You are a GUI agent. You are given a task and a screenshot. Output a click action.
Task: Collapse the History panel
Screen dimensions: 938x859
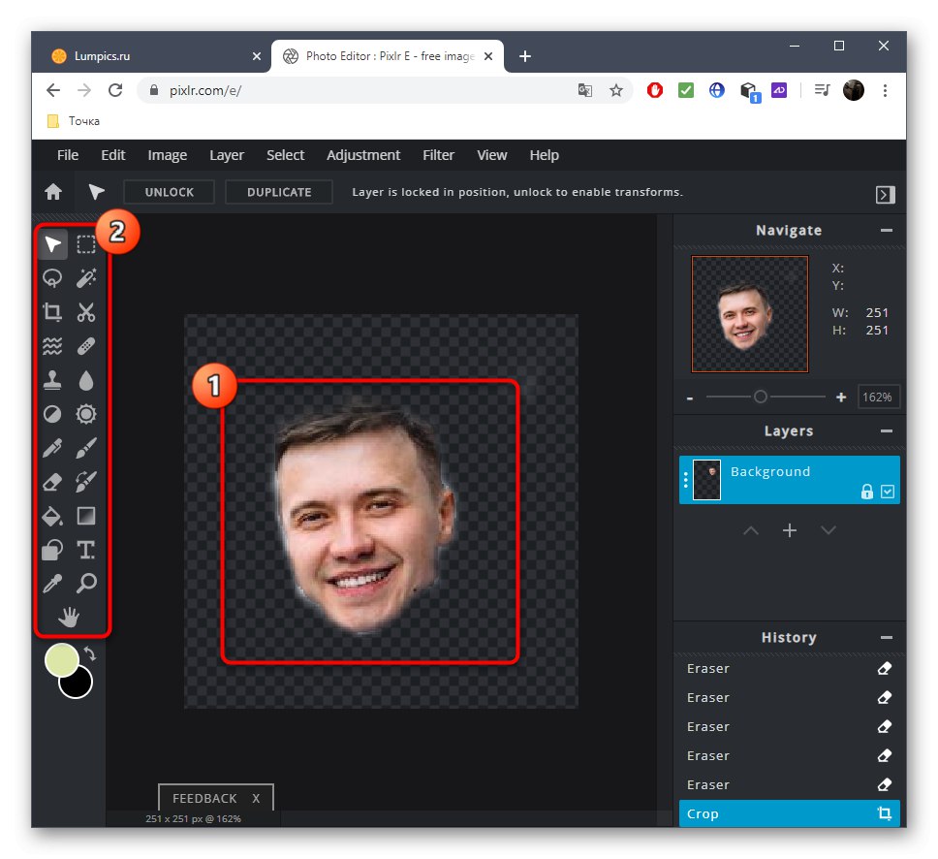point(887,638)
